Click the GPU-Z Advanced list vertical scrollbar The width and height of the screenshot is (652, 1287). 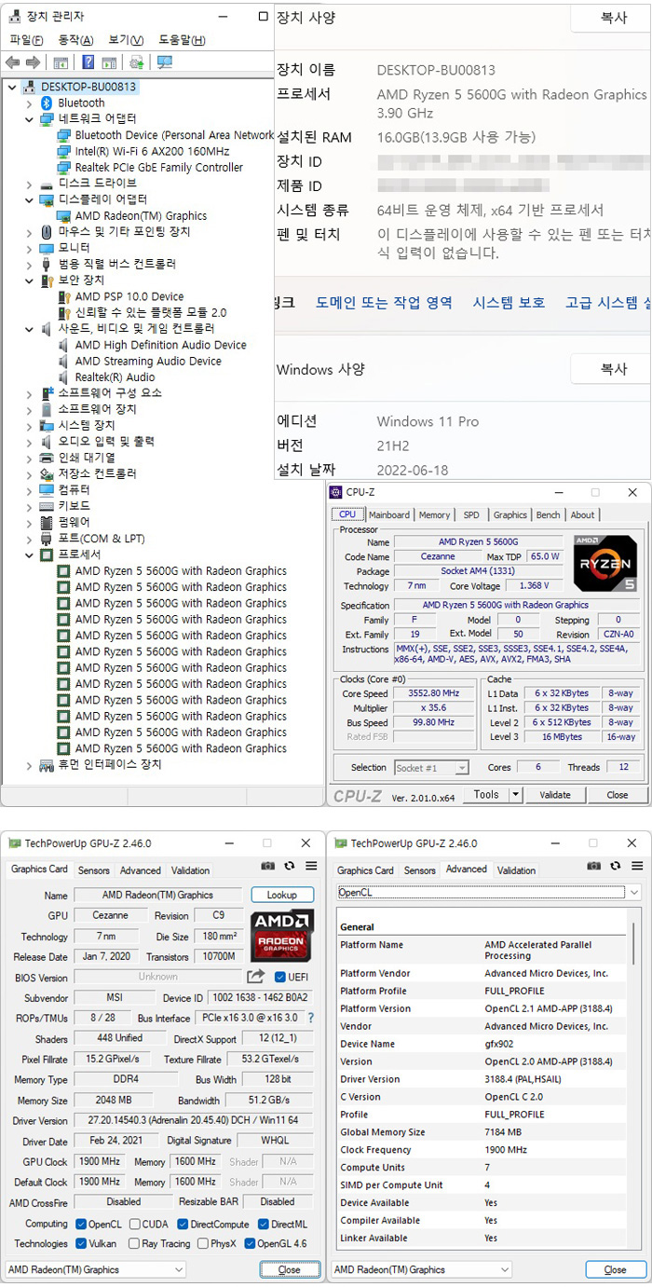pyautogui.click(x=636, y=1072)
